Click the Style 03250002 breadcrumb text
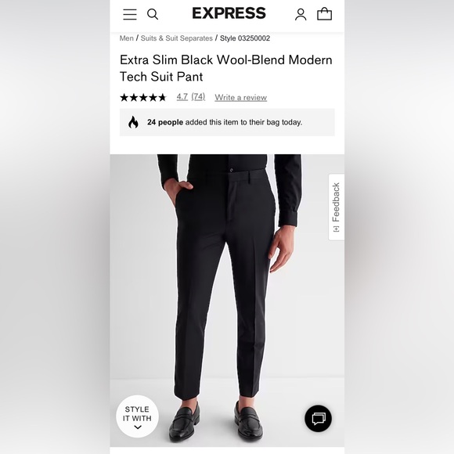The height and width of the screenshot is (454, 454). coord(245,38)
